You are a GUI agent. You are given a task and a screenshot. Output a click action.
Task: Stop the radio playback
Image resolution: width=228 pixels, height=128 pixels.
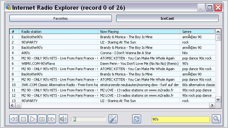[x=23, y=119]
